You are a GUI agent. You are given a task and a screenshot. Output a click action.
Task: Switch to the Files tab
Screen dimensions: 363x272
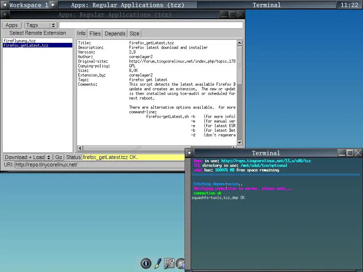click(95, 34)
